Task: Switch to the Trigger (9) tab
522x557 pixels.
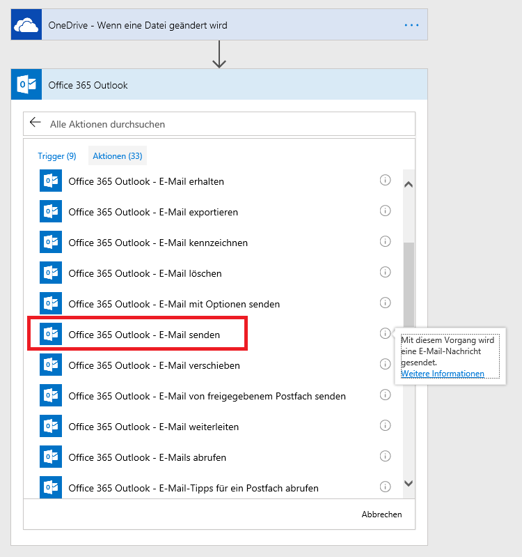Action: pyautogui.click(x=57, y=156)
